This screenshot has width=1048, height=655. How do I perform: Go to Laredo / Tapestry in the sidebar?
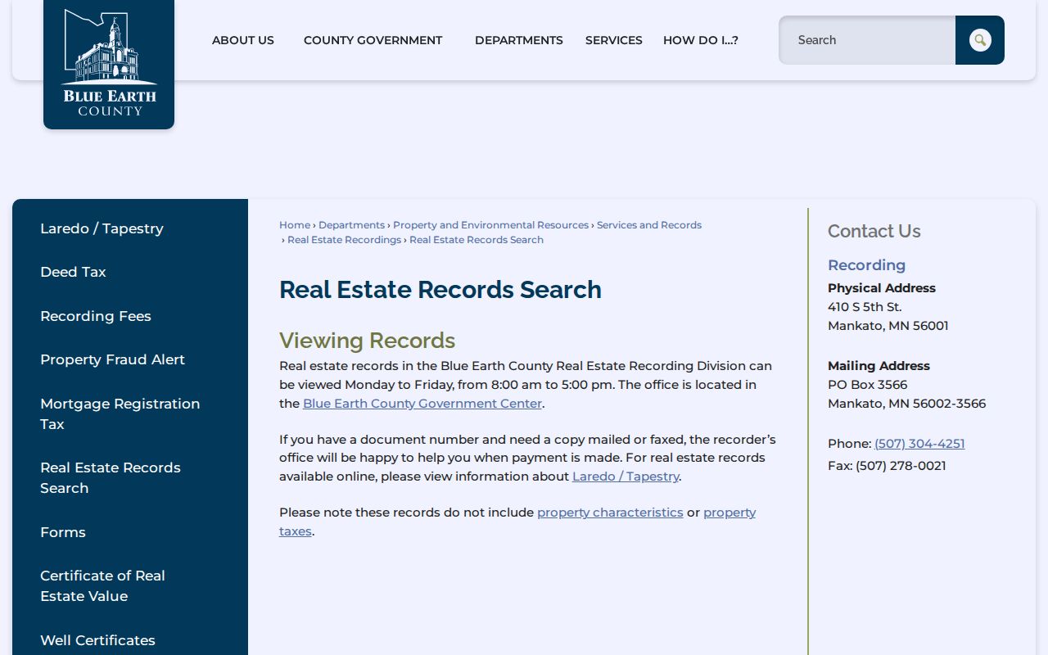click(x=102, y=228)
